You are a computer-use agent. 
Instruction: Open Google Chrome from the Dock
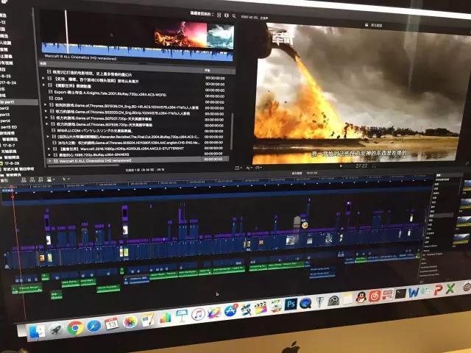75,327
